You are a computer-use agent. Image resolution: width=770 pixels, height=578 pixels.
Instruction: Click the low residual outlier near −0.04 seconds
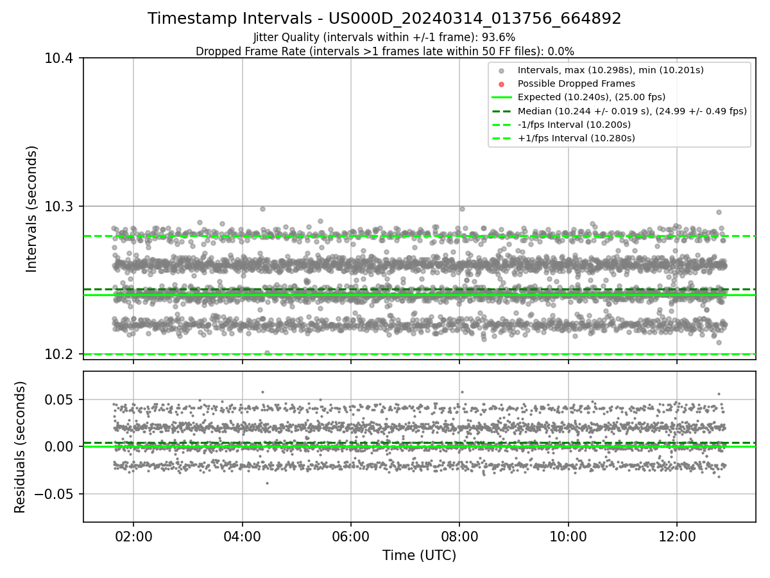click(267, 483)
